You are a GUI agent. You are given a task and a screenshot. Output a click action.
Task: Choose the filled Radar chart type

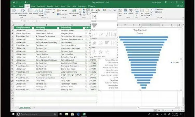click(107, 52)
